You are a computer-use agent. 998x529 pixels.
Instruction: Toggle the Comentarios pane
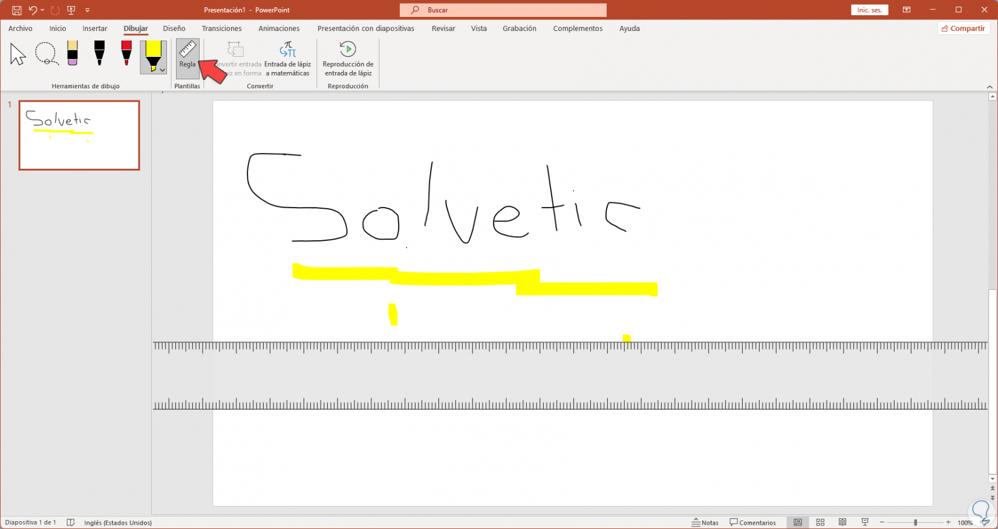pyautogui.click(x=753, y=523)
